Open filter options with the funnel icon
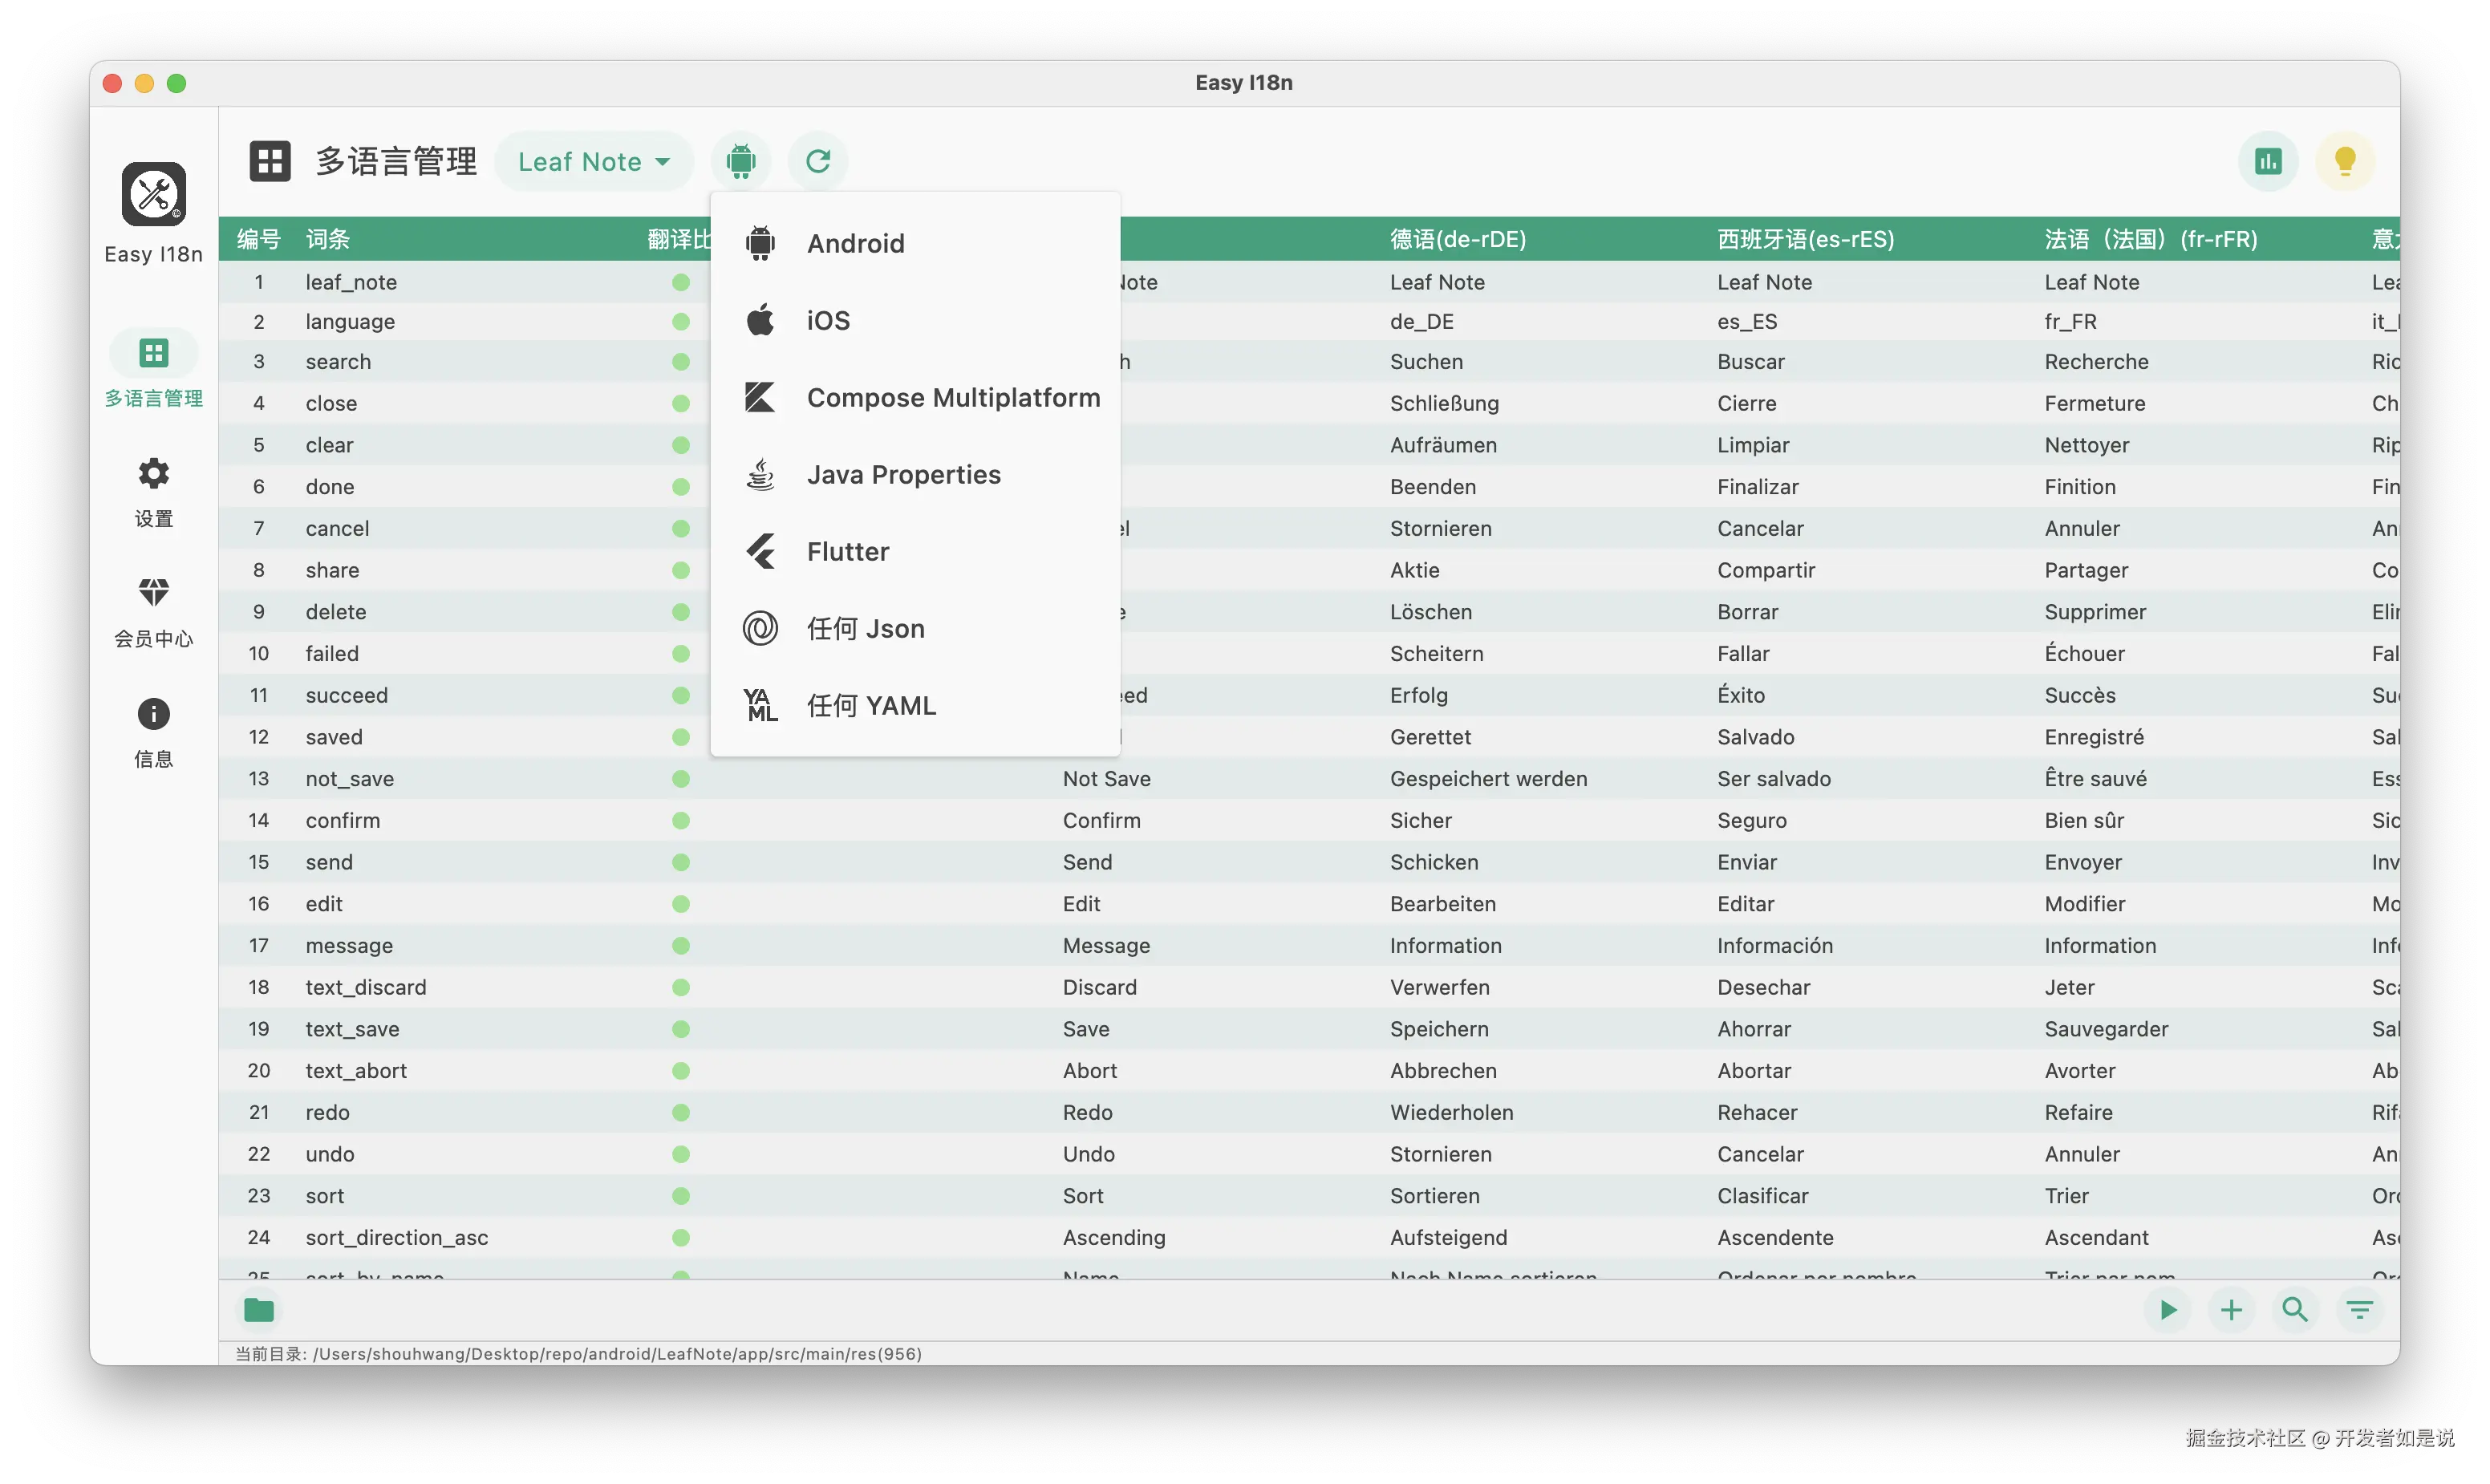The width and height of the screenshot is (2490, 1484). click(x=2359, y=1309)
